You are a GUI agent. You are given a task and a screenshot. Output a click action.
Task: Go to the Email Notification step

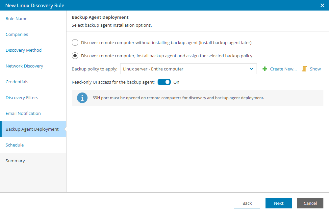(23, 114)
